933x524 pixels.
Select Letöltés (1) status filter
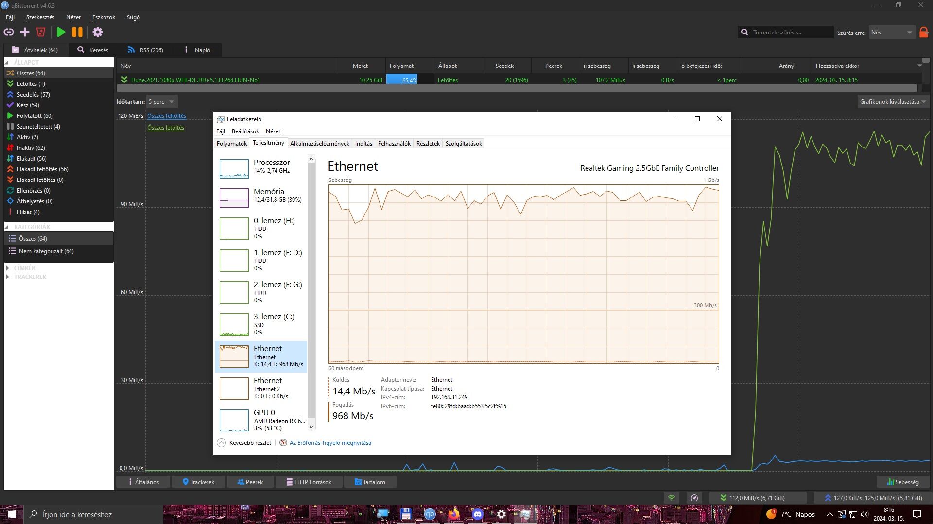(x=58, y=84)
